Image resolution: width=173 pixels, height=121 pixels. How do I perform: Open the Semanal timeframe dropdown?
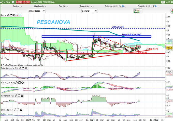(x=90, y=11)
